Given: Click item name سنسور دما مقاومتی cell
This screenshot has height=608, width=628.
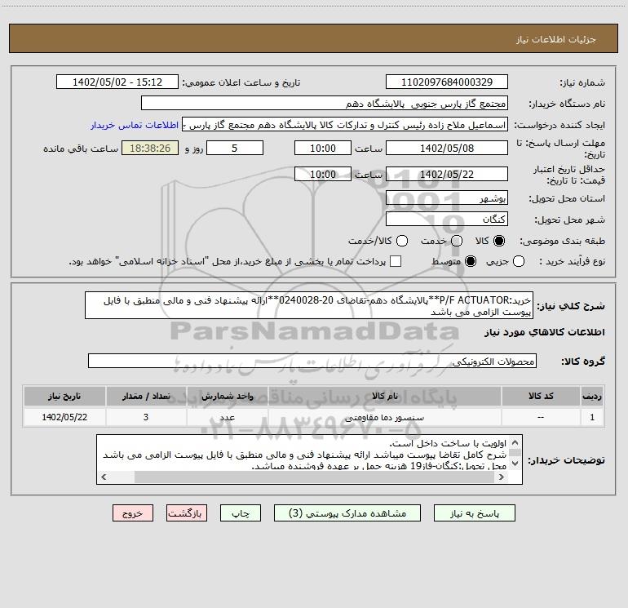Looking at the screenshot, I should 384,417.
